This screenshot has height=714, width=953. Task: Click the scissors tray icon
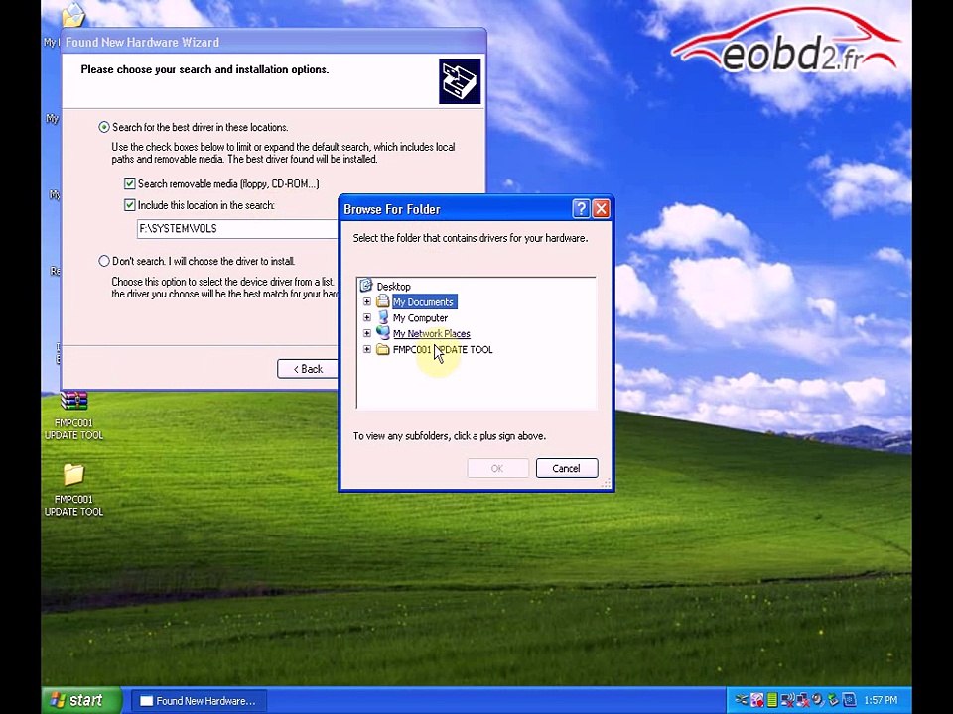click(x=742, y=700)
